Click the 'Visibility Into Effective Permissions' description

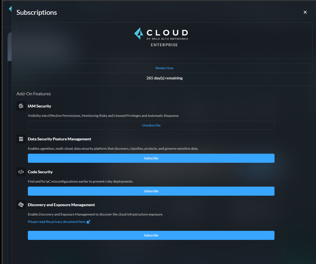tap(103, 116)
